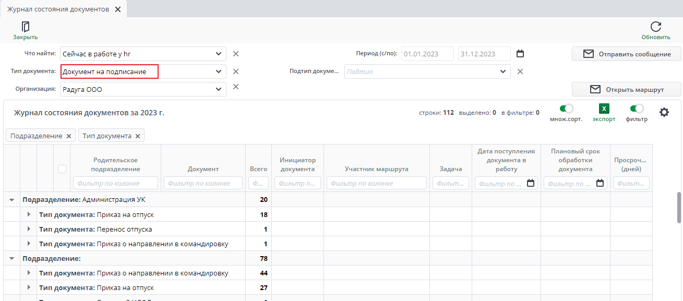The width and height of the screenshot is (683, 301).
Task: Toggle the фильтр switch
Action: click(637, 109)
